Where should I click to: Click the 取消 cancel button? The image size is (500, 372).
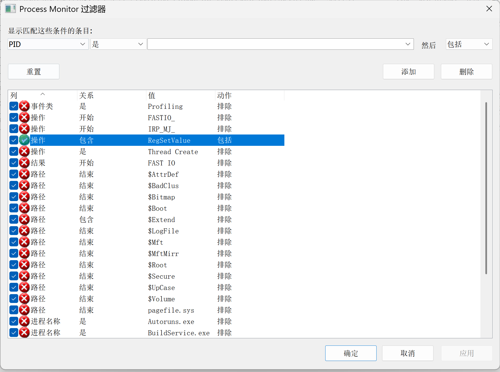tap(408, 353)
